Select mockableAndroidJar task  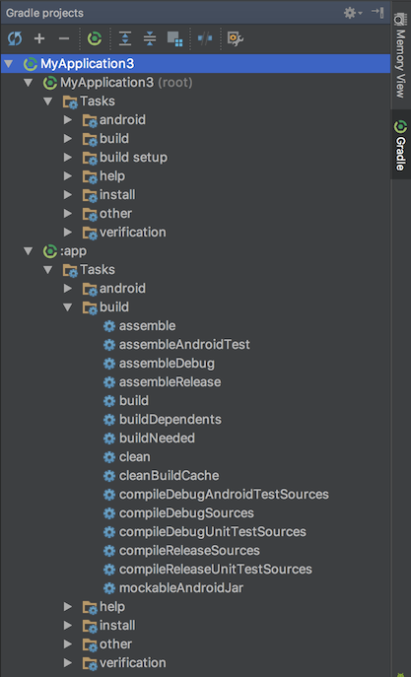pos(181,587)
